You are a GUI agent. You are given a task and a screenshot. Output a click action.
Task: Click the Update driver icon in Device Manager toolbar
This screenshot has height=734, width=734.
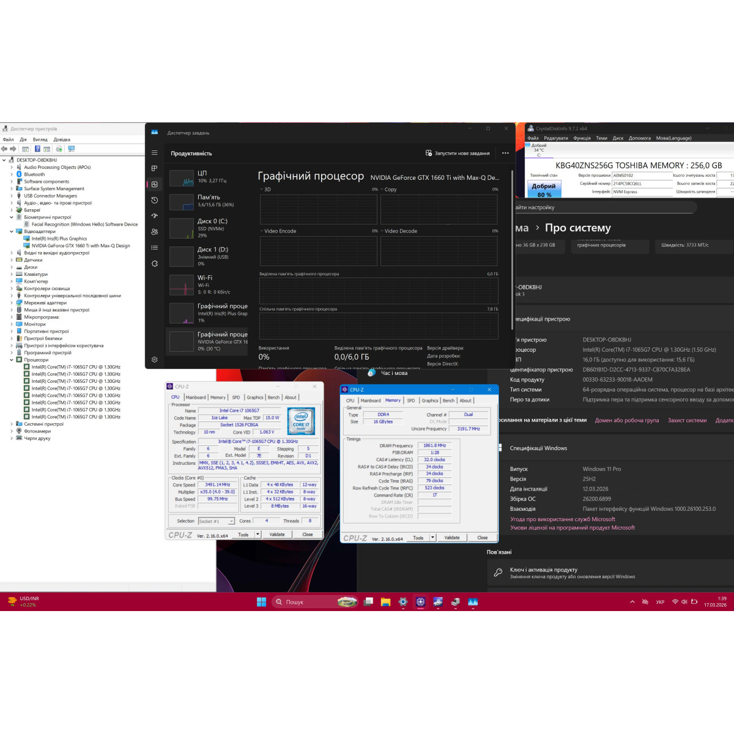click(x=59, y=149)
